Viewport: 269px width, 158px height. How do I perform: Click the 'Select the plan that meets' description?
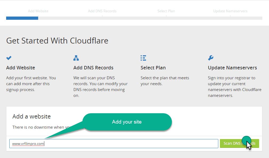165,81
